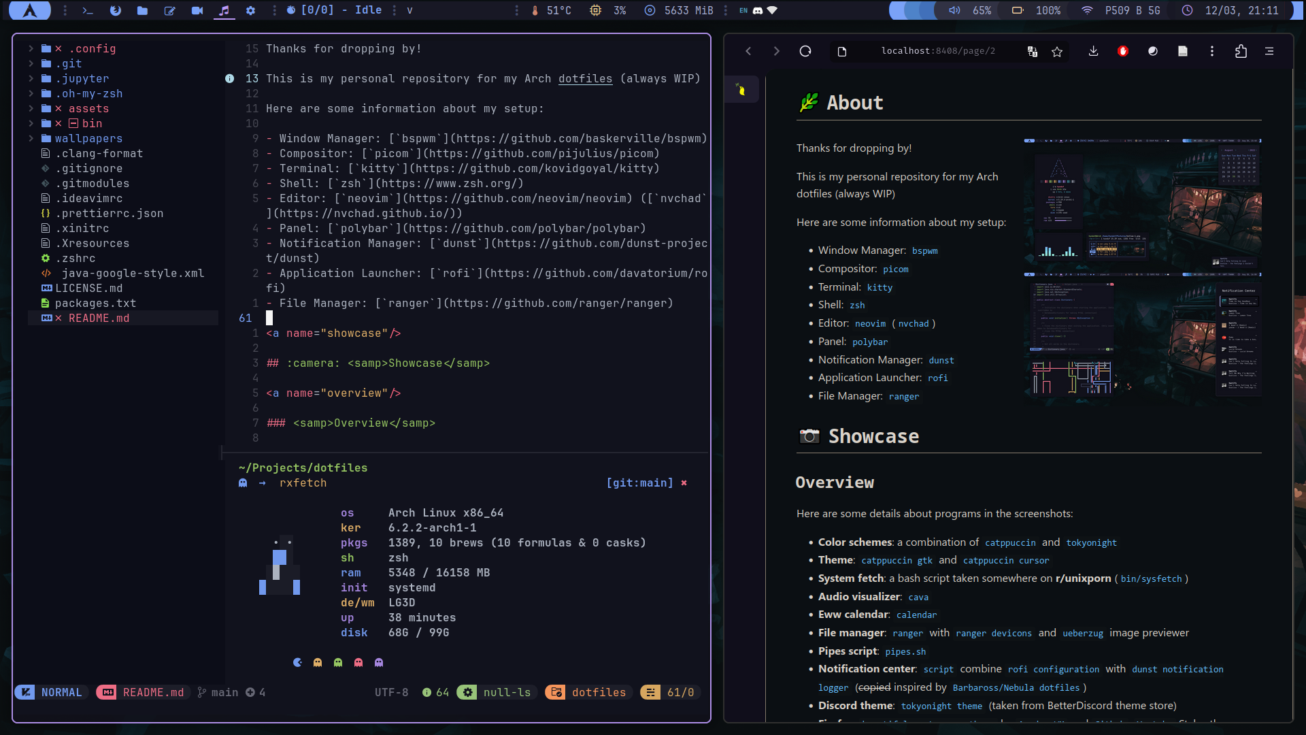This screenshot has height=735, width=1306.
Task: Bookmark this page with the star icon
Action: click(x=1057, y=52)
